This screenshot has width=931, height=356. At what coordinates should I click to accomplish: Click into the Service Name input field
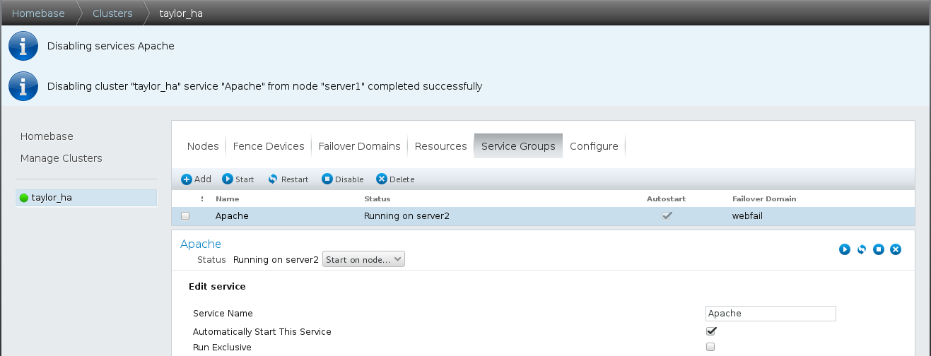pos(771,313)
